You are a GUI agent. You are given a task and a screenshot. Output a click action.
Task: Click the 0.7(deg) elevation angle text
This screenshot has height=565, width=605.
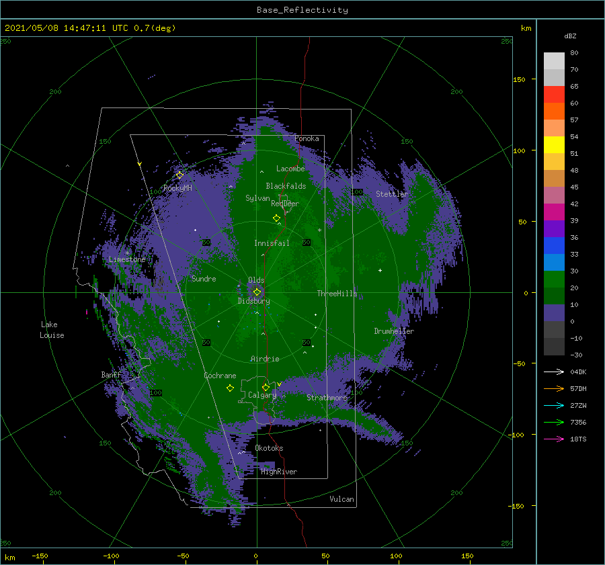[155, 28]
